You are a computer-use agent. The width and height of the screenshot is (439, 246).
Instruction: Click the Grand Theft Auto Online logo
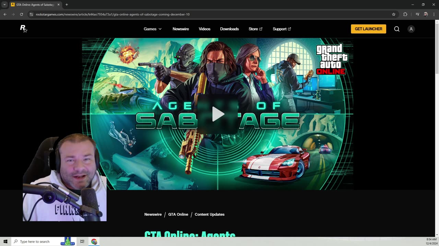(x=331, y=59)
